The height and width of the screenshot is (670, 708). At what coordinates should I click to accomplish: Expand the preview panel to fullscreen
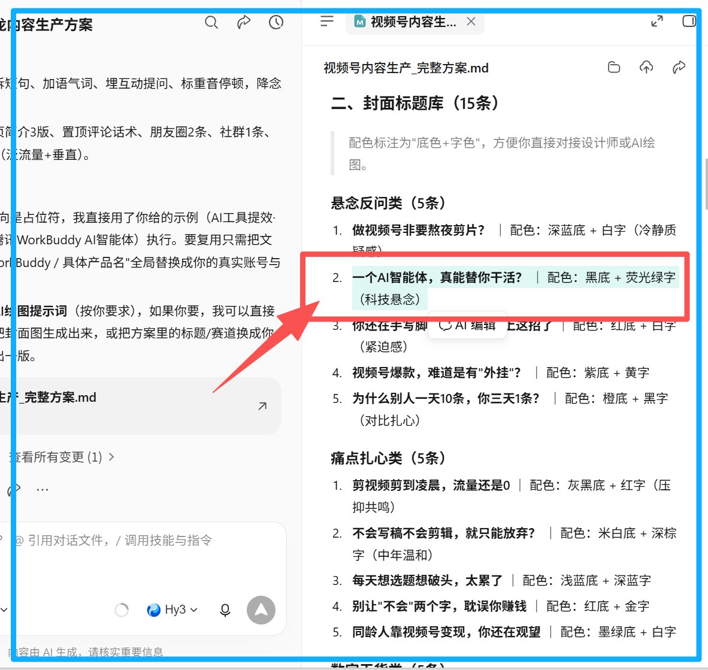click(x=657, y=21)
